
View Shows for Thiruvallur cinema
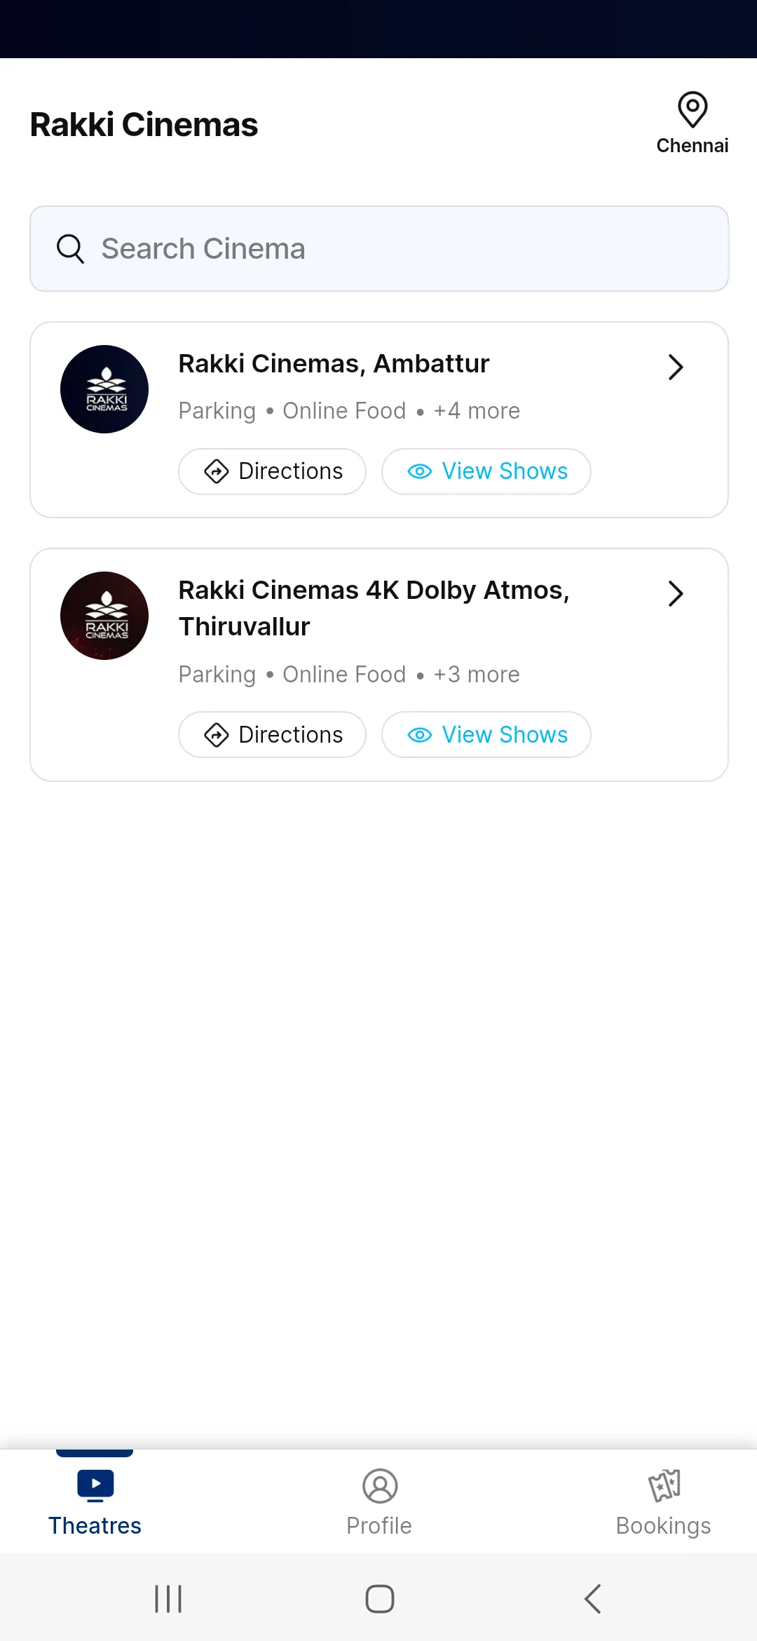[x=486, y=735]
